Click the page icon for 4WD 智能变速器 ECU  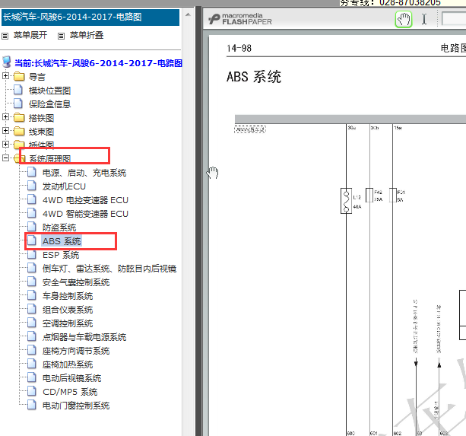(x=32, y=213)
